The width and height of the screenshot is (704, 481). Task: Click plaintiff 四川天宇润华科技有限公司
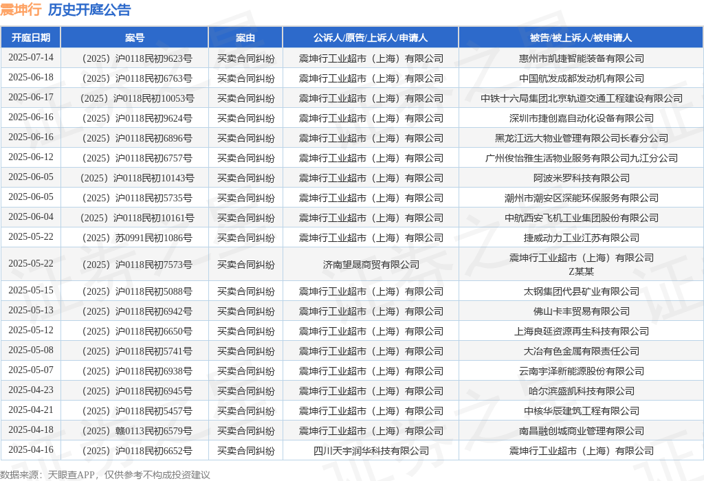click(371, 451)
